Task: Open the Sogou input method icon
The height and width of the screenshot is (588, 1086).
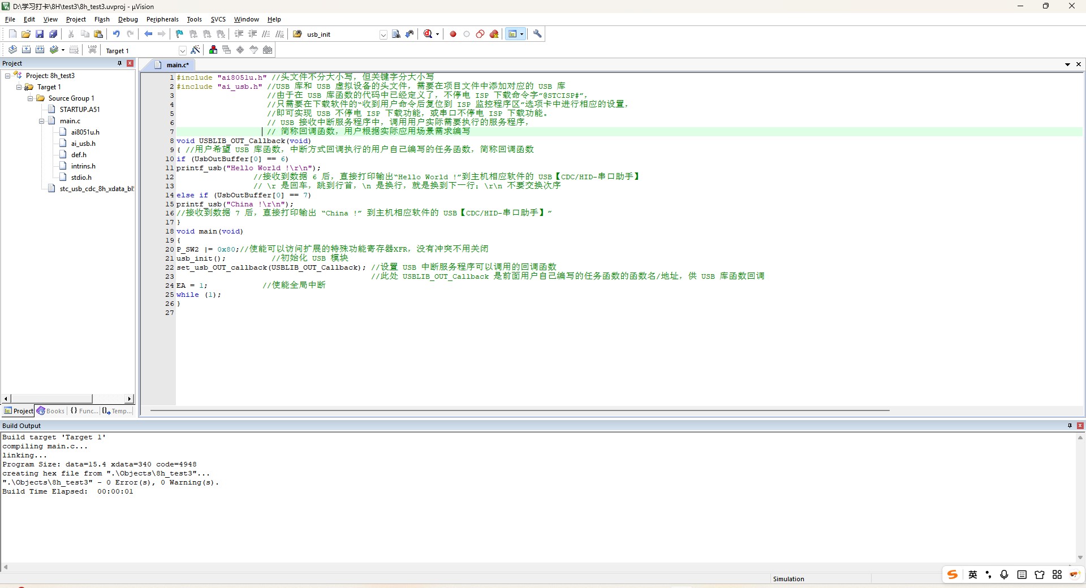Action: pos(953,574)
